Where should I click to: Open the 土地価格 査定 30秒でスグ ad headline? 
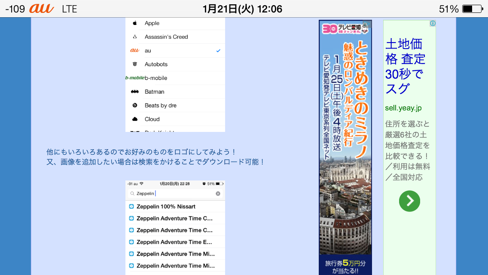click(405, 66)
